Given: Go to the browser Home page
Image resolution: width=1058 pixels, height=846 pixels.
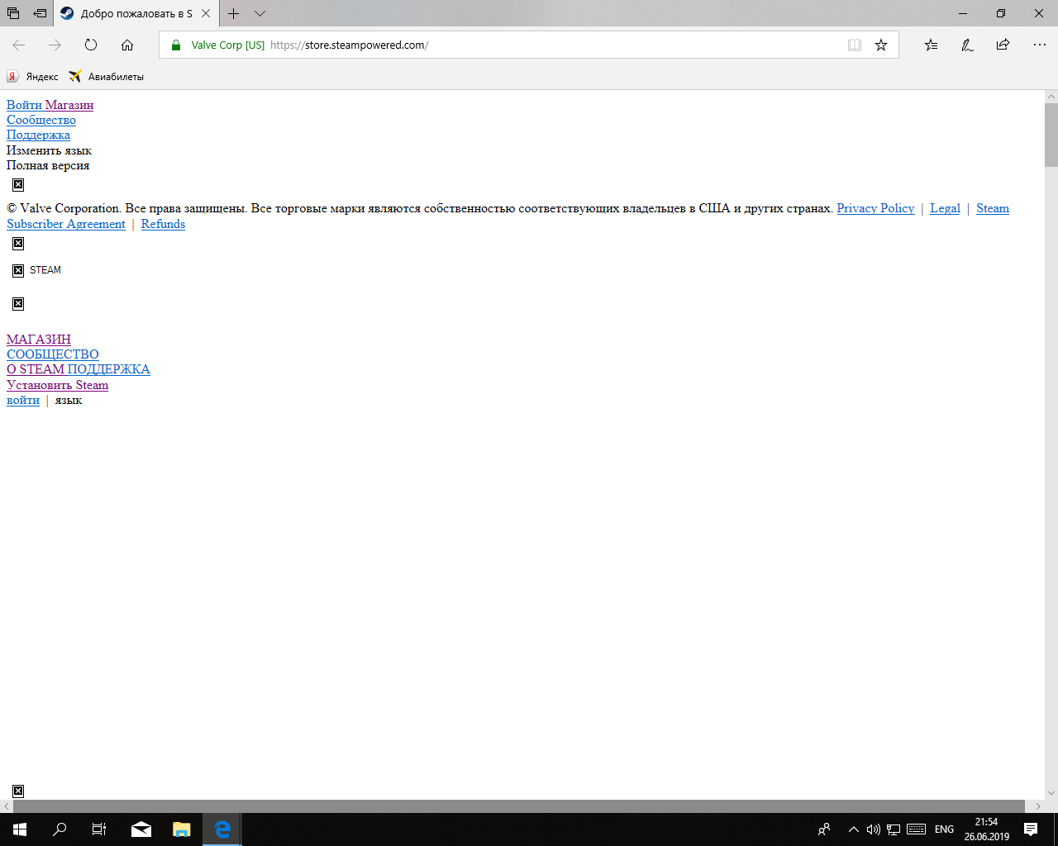Looking at the screenshot, I should click(x=127, y=45).
